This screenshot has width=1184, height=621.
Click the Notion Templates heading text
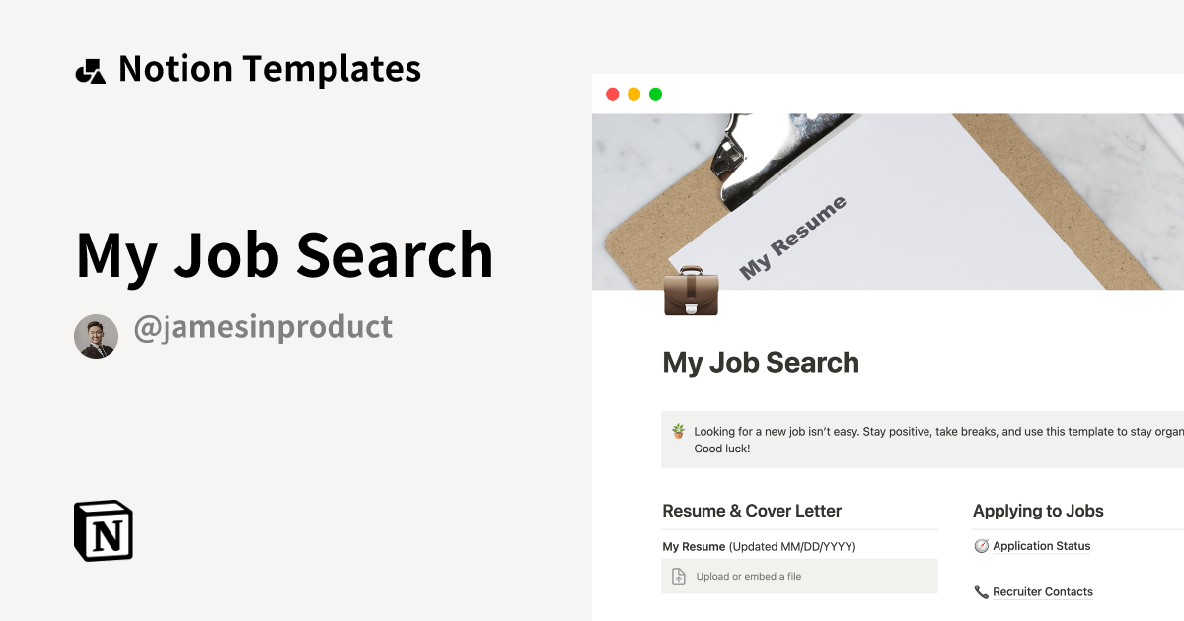269,69
